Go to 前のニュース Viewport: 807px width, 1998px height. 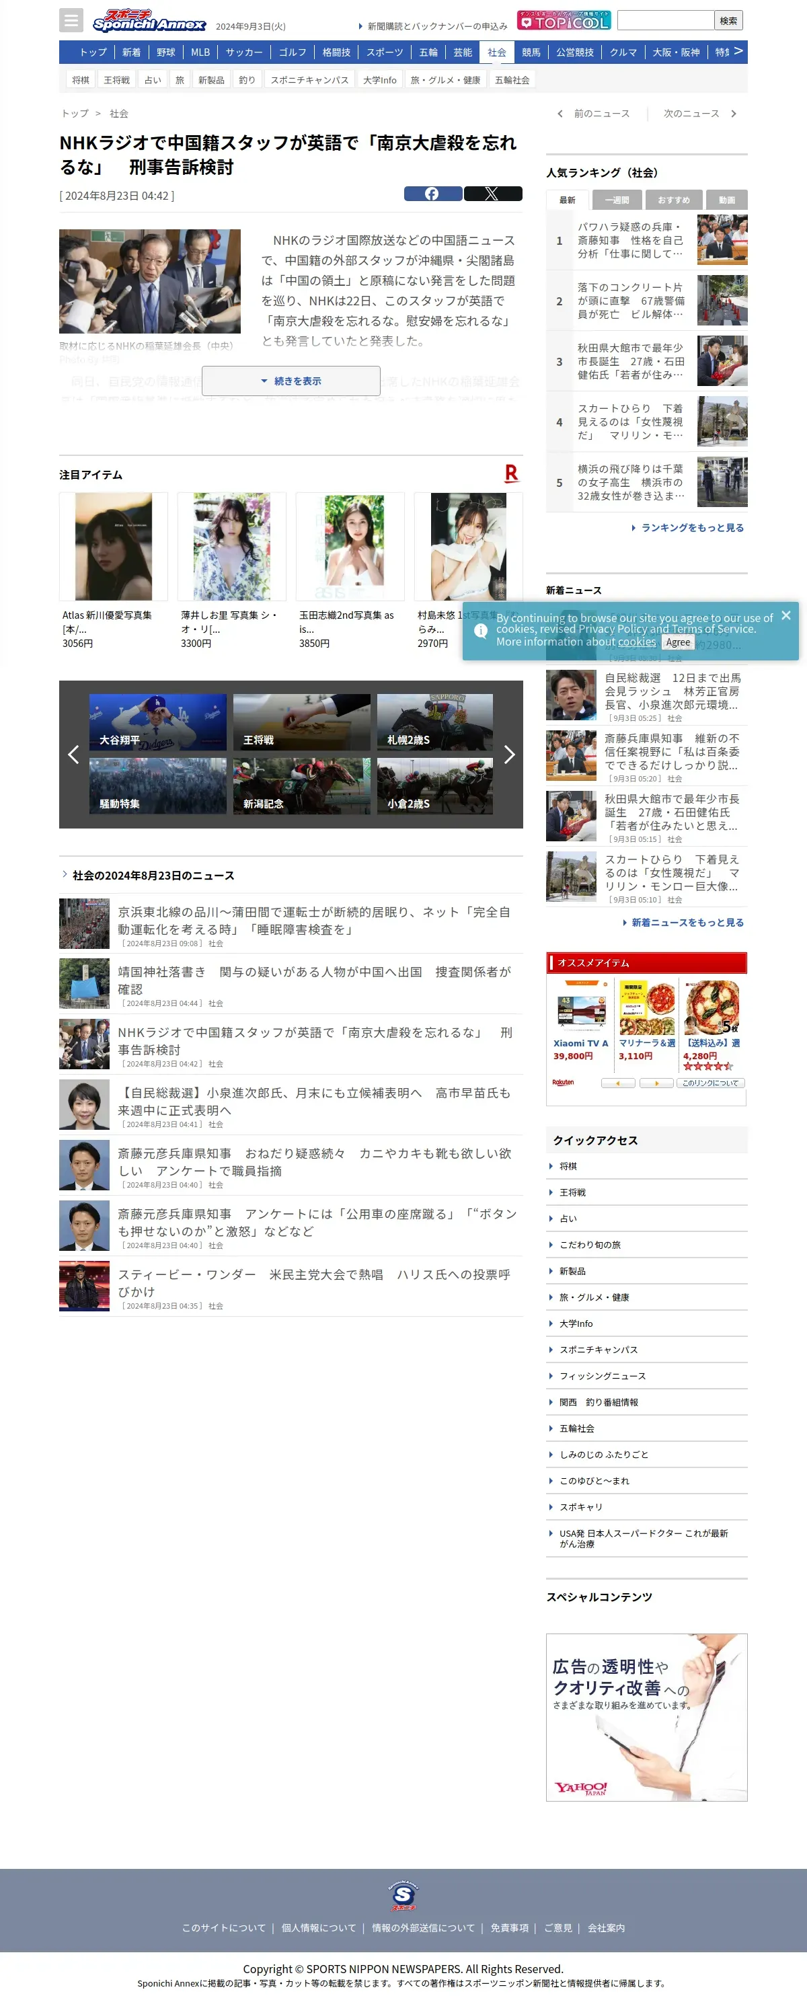(594, 113)
